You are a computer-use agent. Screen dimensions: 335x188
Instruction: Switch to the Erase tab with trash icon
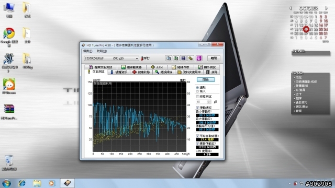click(211, 72)
